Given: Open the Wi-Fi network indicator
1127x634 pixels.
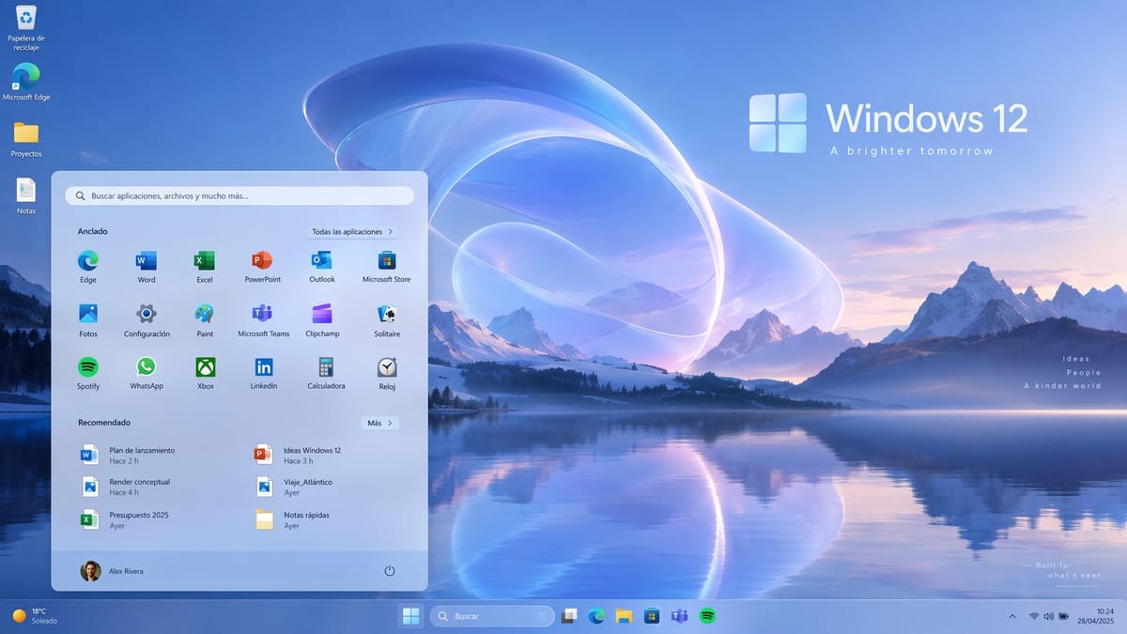Looking at the screenshot, I should [x=1034, y=616].
